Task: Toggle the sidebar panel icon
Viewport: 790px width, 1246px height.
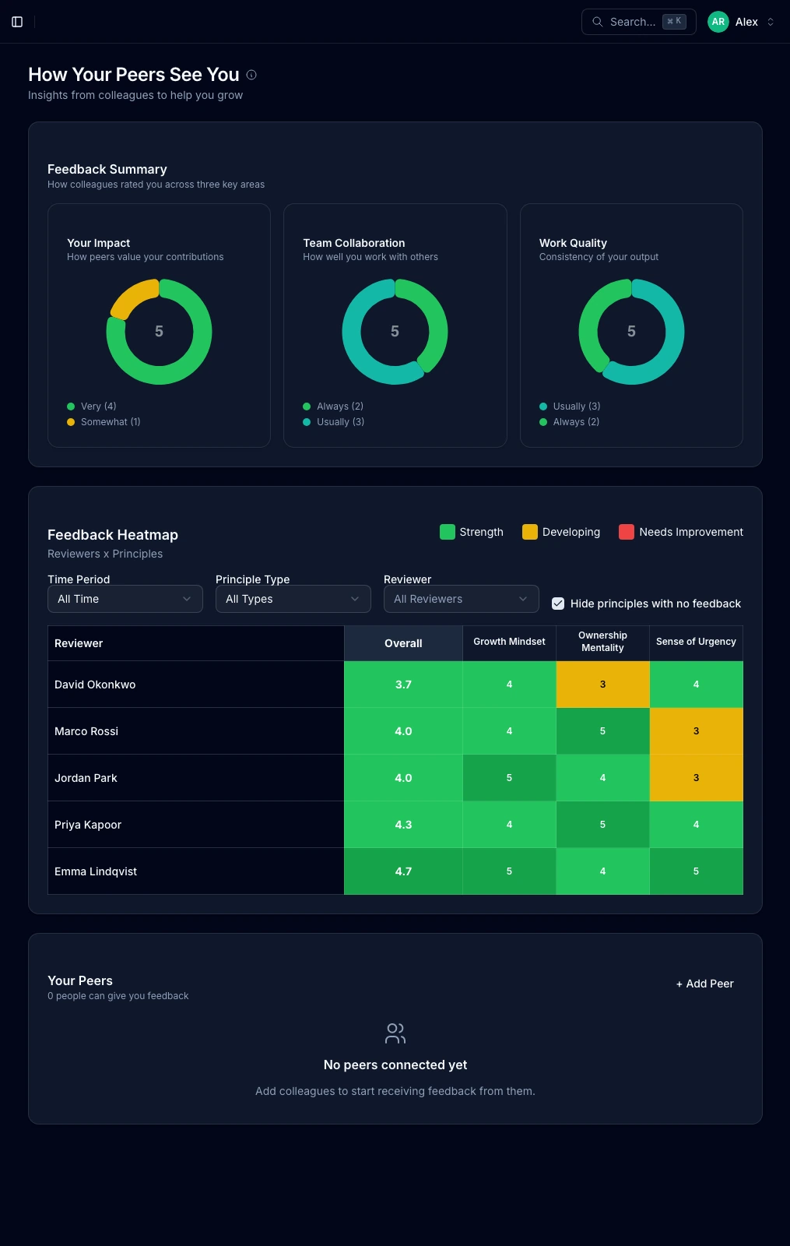Action: (17, 22)
